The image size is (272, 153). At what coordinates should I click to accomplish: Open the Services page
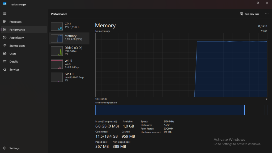tap(24, 70)
